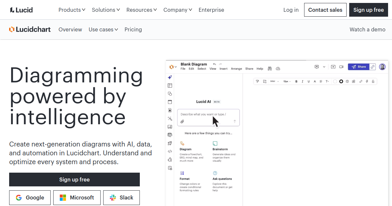
Task: Open the magic wand icon in sidebar
Action: [170, 119]
